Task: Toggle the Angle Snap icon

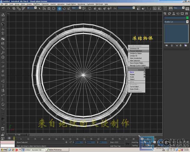Action: [100, 9]
